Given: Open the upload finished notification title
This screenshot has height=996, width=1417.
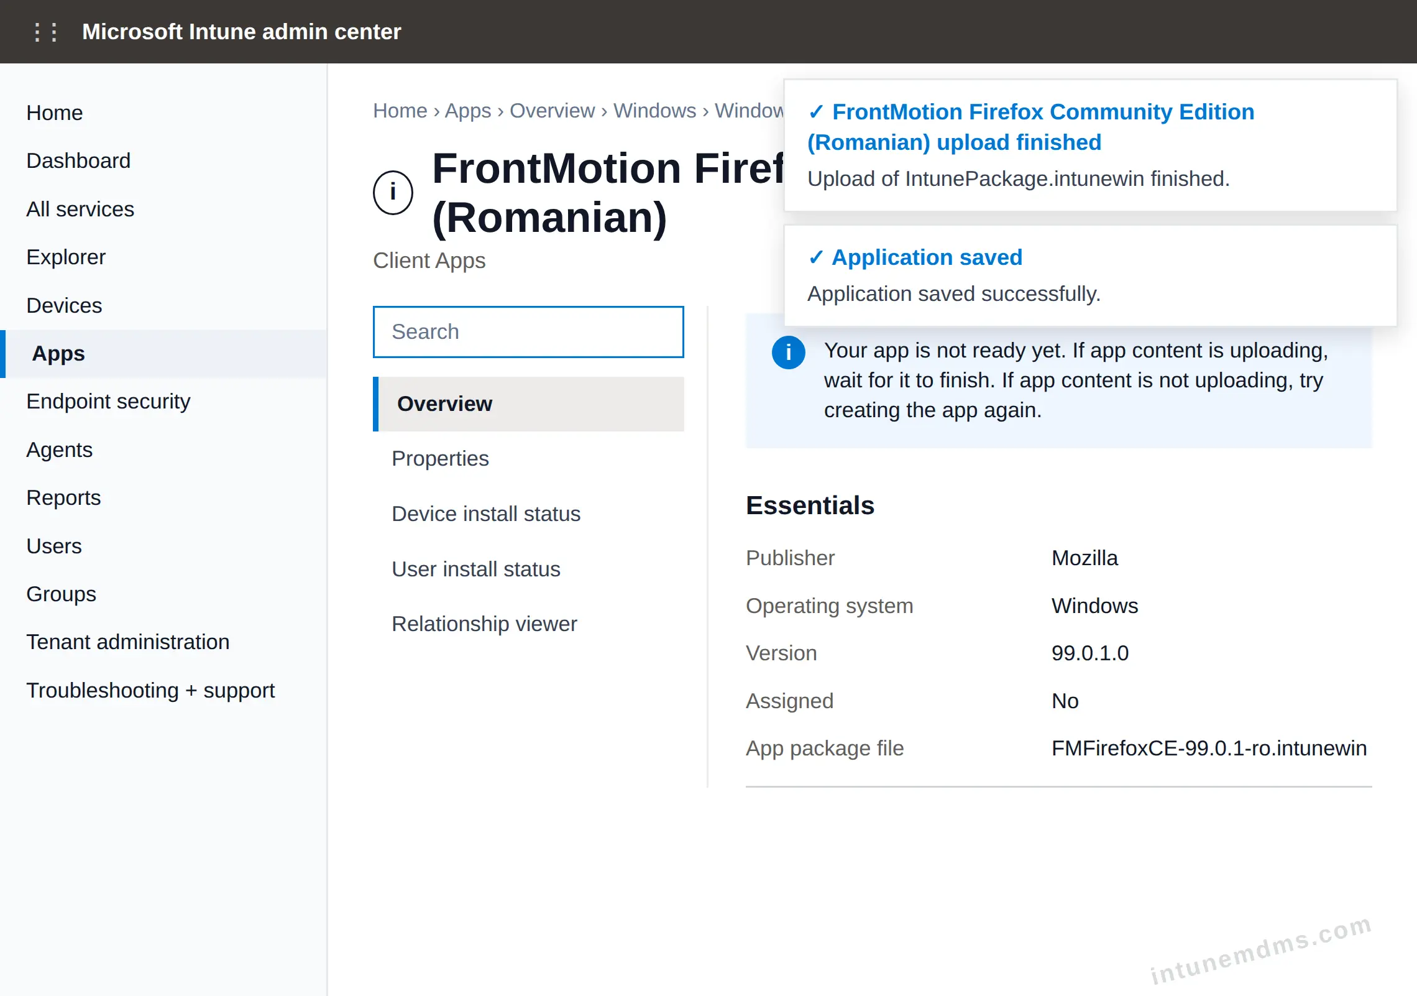Looking at the screenshot, I should (1030, 127).
